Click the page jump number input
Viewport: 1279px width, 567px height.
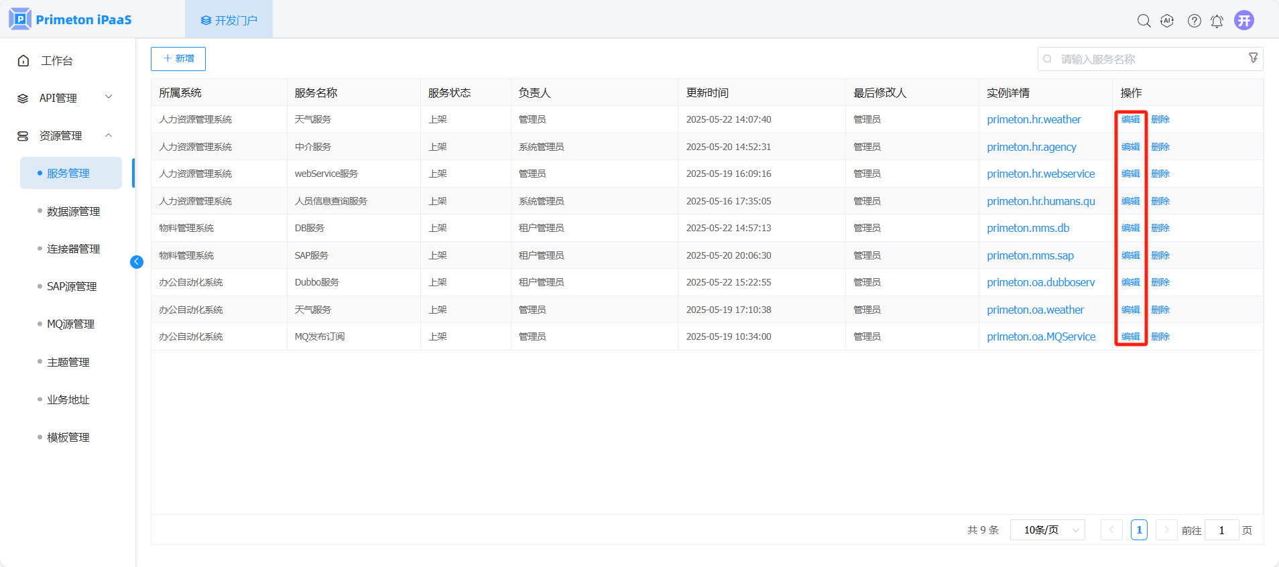pyautogui.click(x=1221, y=530)
